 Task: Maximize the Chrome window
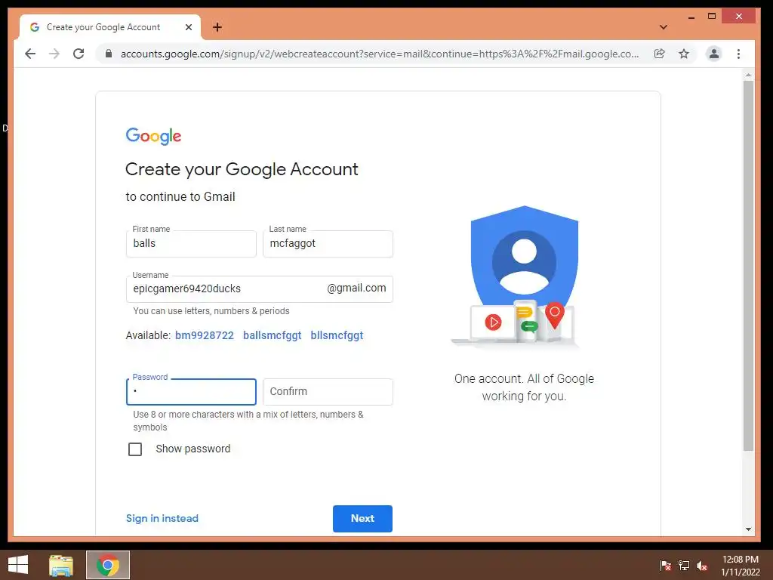(x=711, y=17)
